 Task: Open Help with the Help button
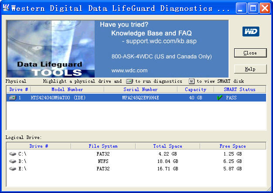(250, 69)
